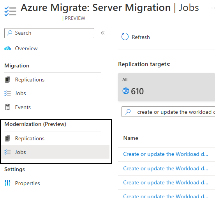Open the more options ellipsis in the header

tap(213, 8)
